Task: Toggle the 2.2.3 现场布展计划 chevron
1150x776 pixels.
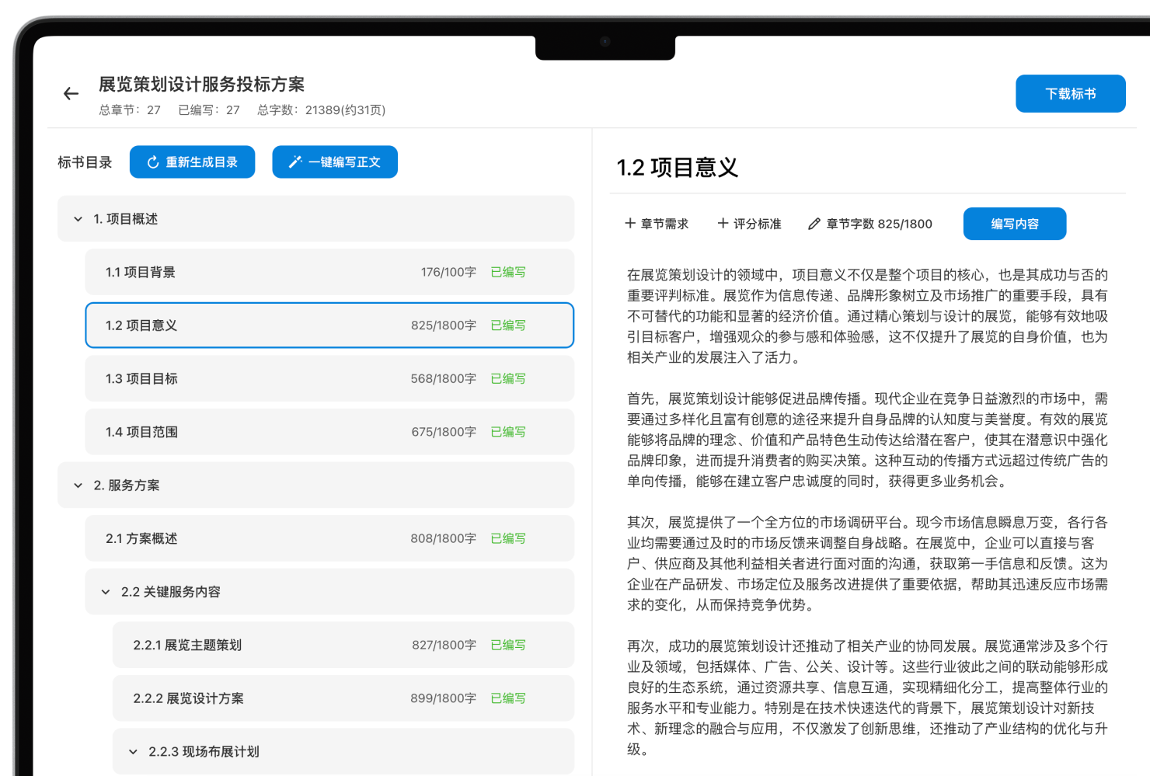Action: point(133,752)
